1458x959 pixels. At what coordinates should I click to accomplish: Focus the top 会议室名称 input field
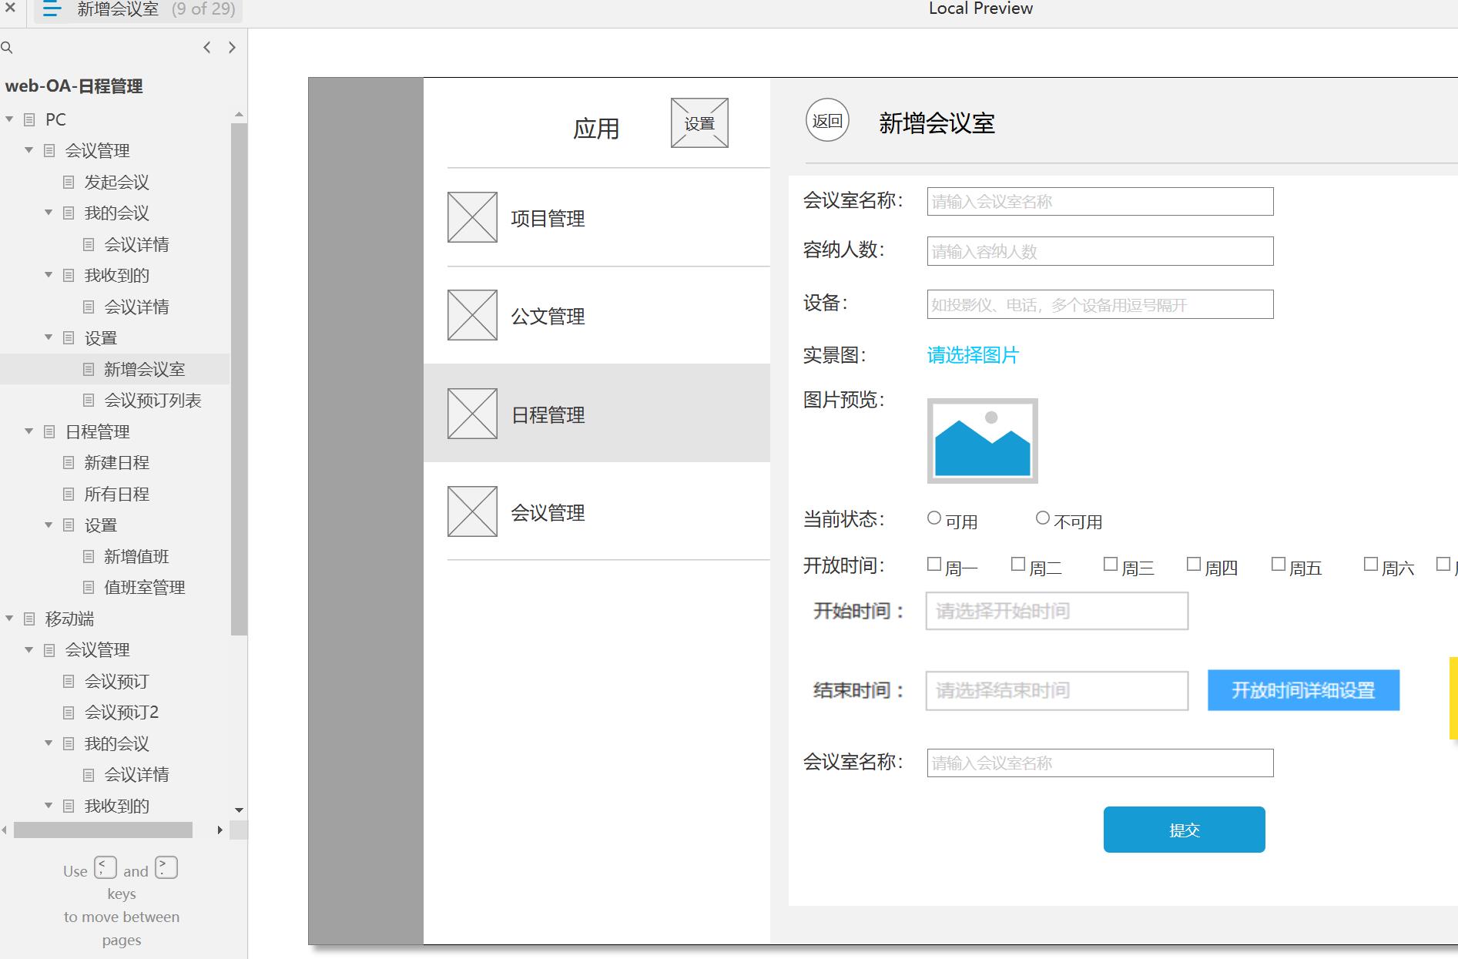(x=1100, y=202)
